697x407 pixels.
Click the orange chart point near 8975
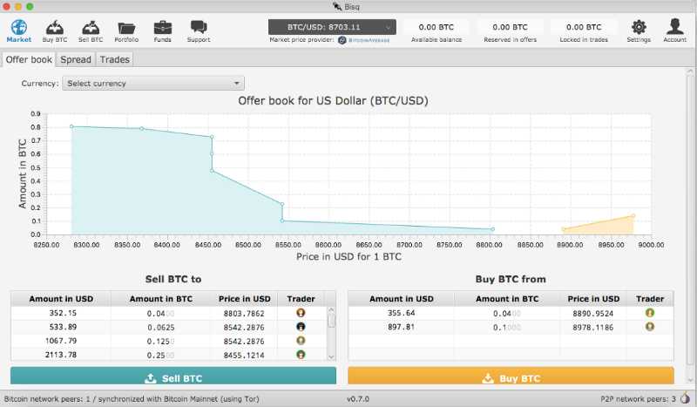coord(633,216)
